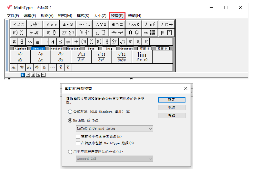Insert the plus-minus symbol ±

click(x=76, y=42)
